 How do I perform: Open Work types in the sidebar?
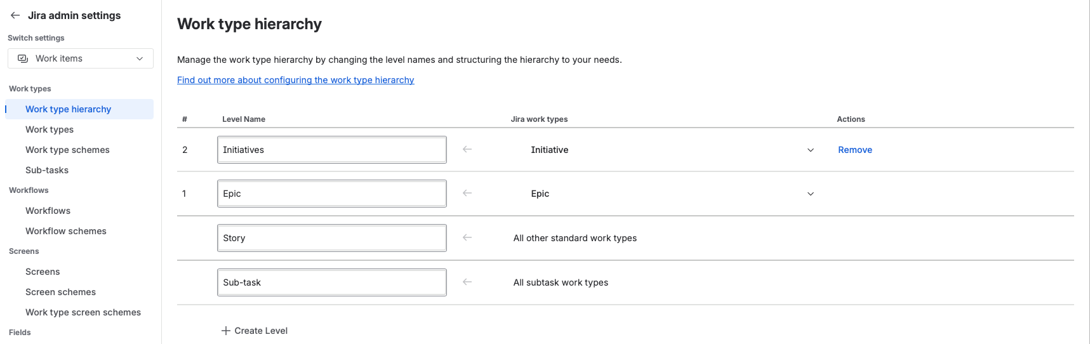click(50, 129)
